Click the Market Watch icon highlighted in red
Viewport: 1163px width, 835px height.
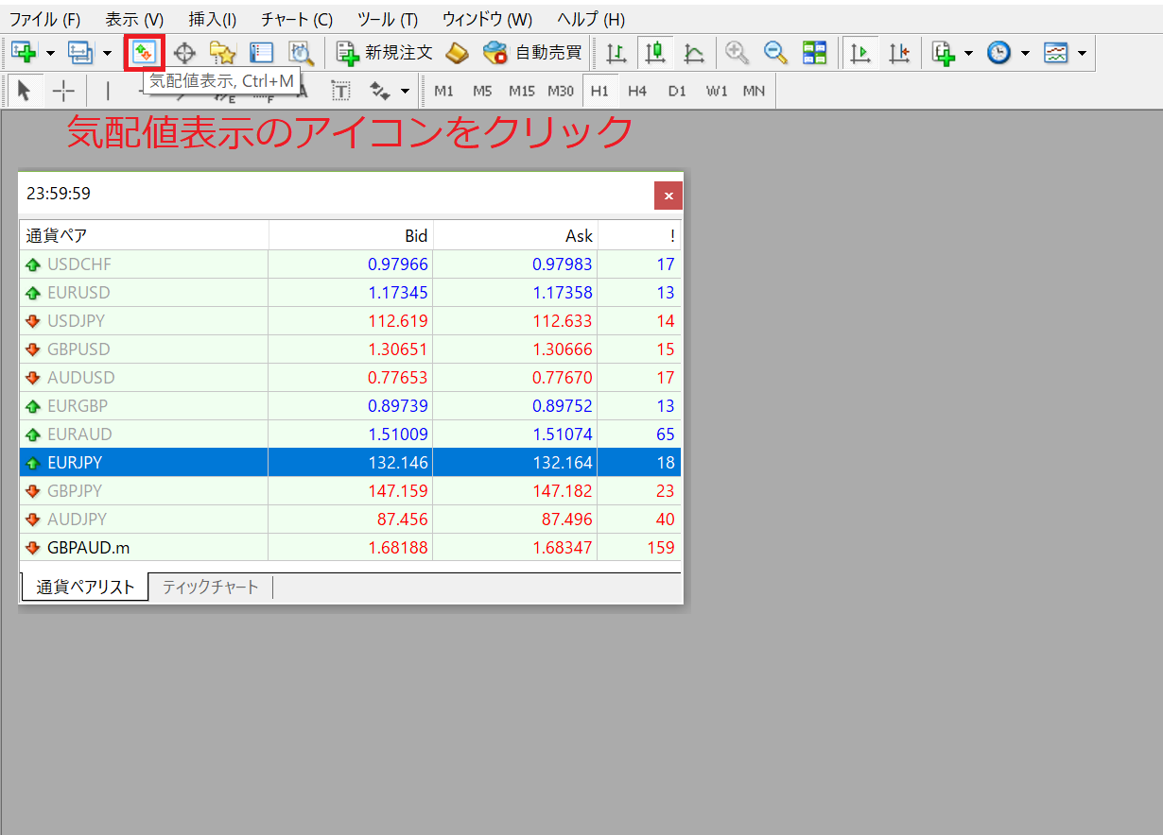145,52
